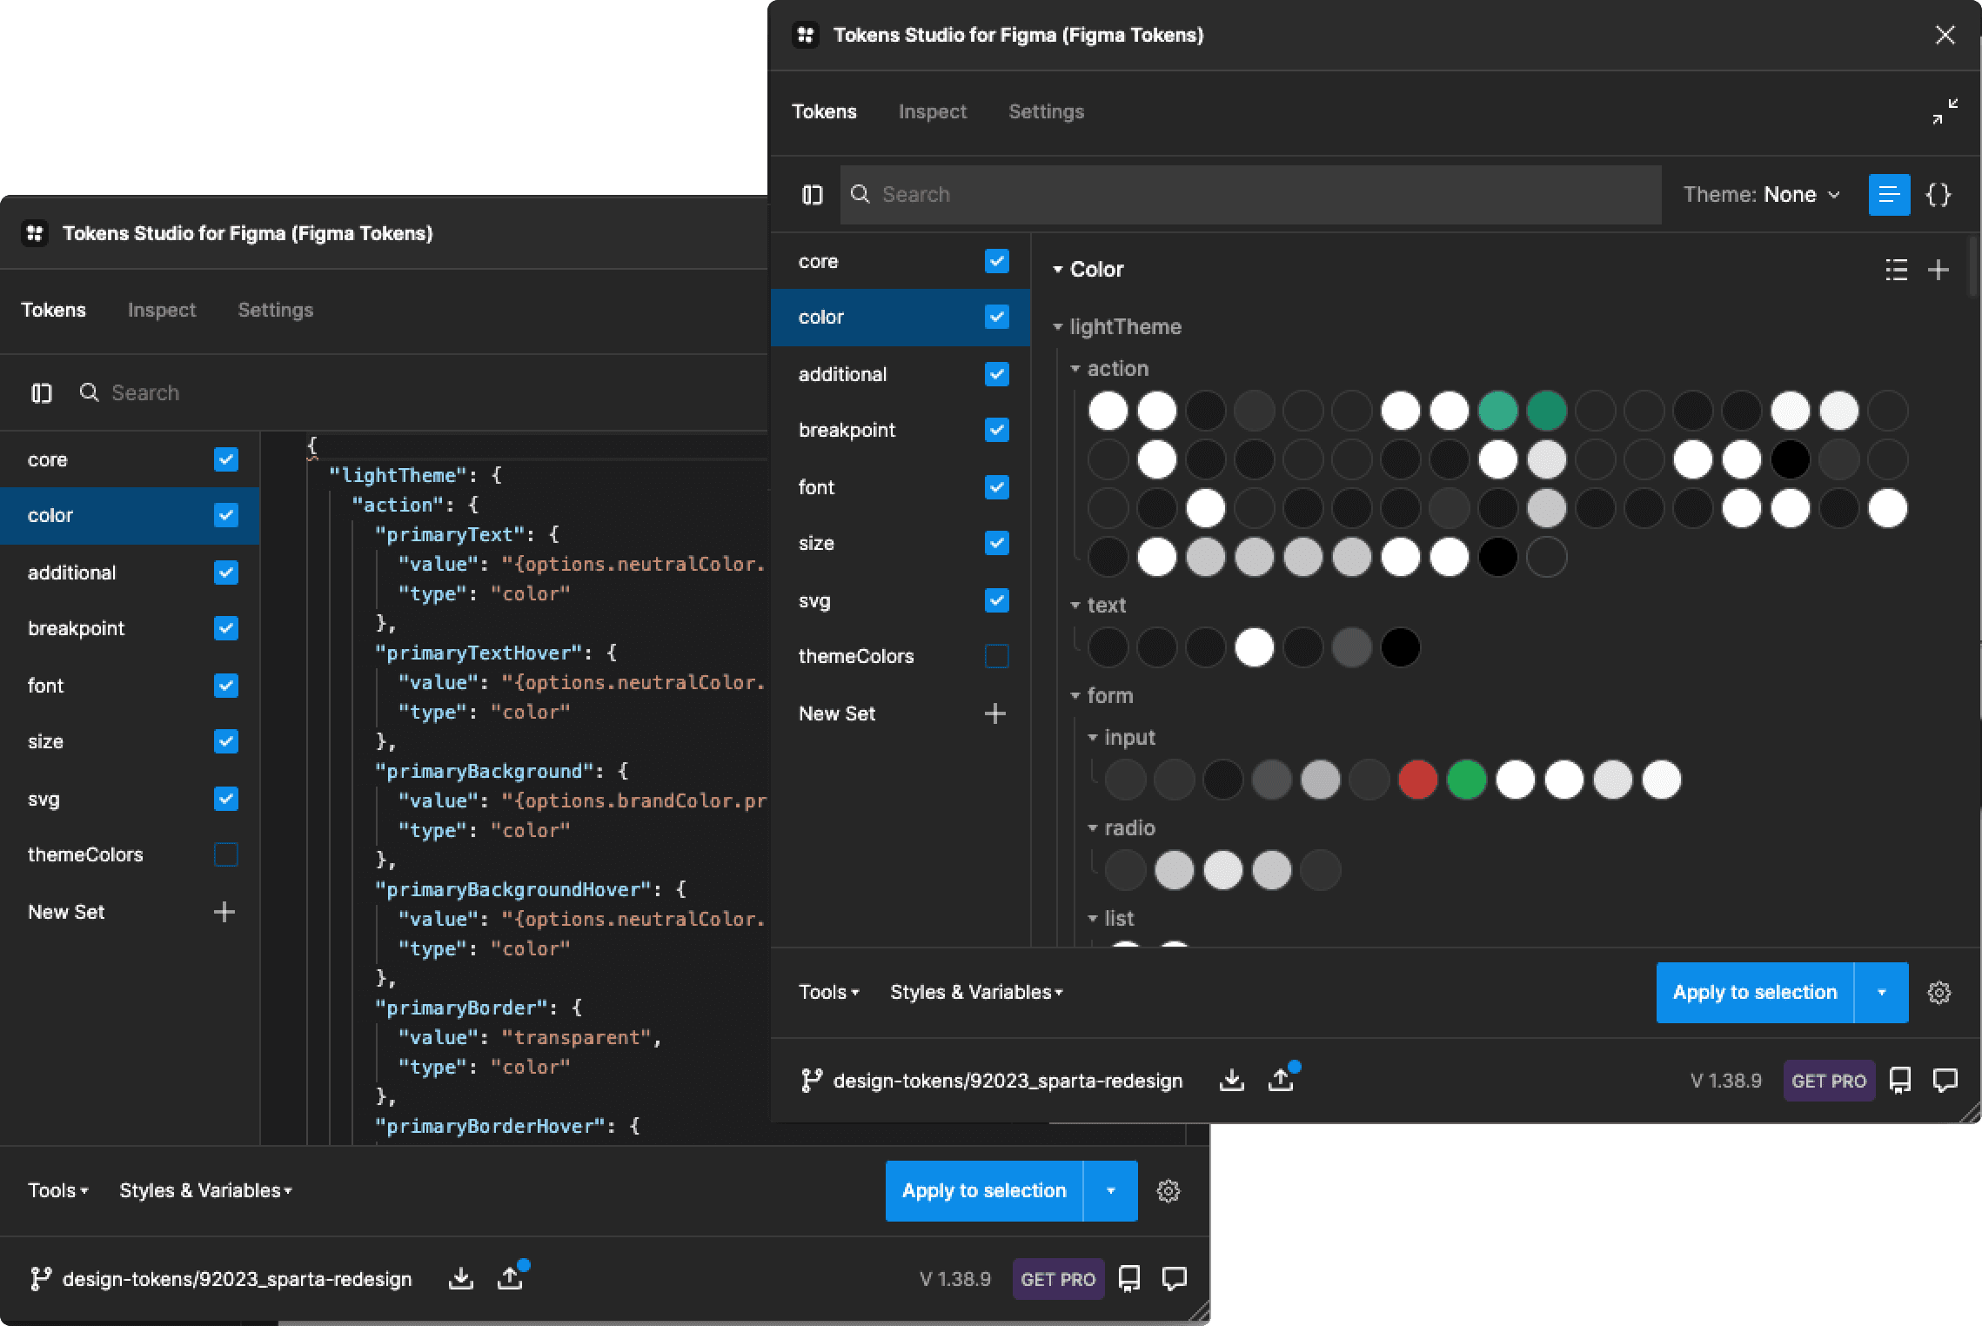
Task: Push to repository icon in back window
Action: (x=510, y=1278)
